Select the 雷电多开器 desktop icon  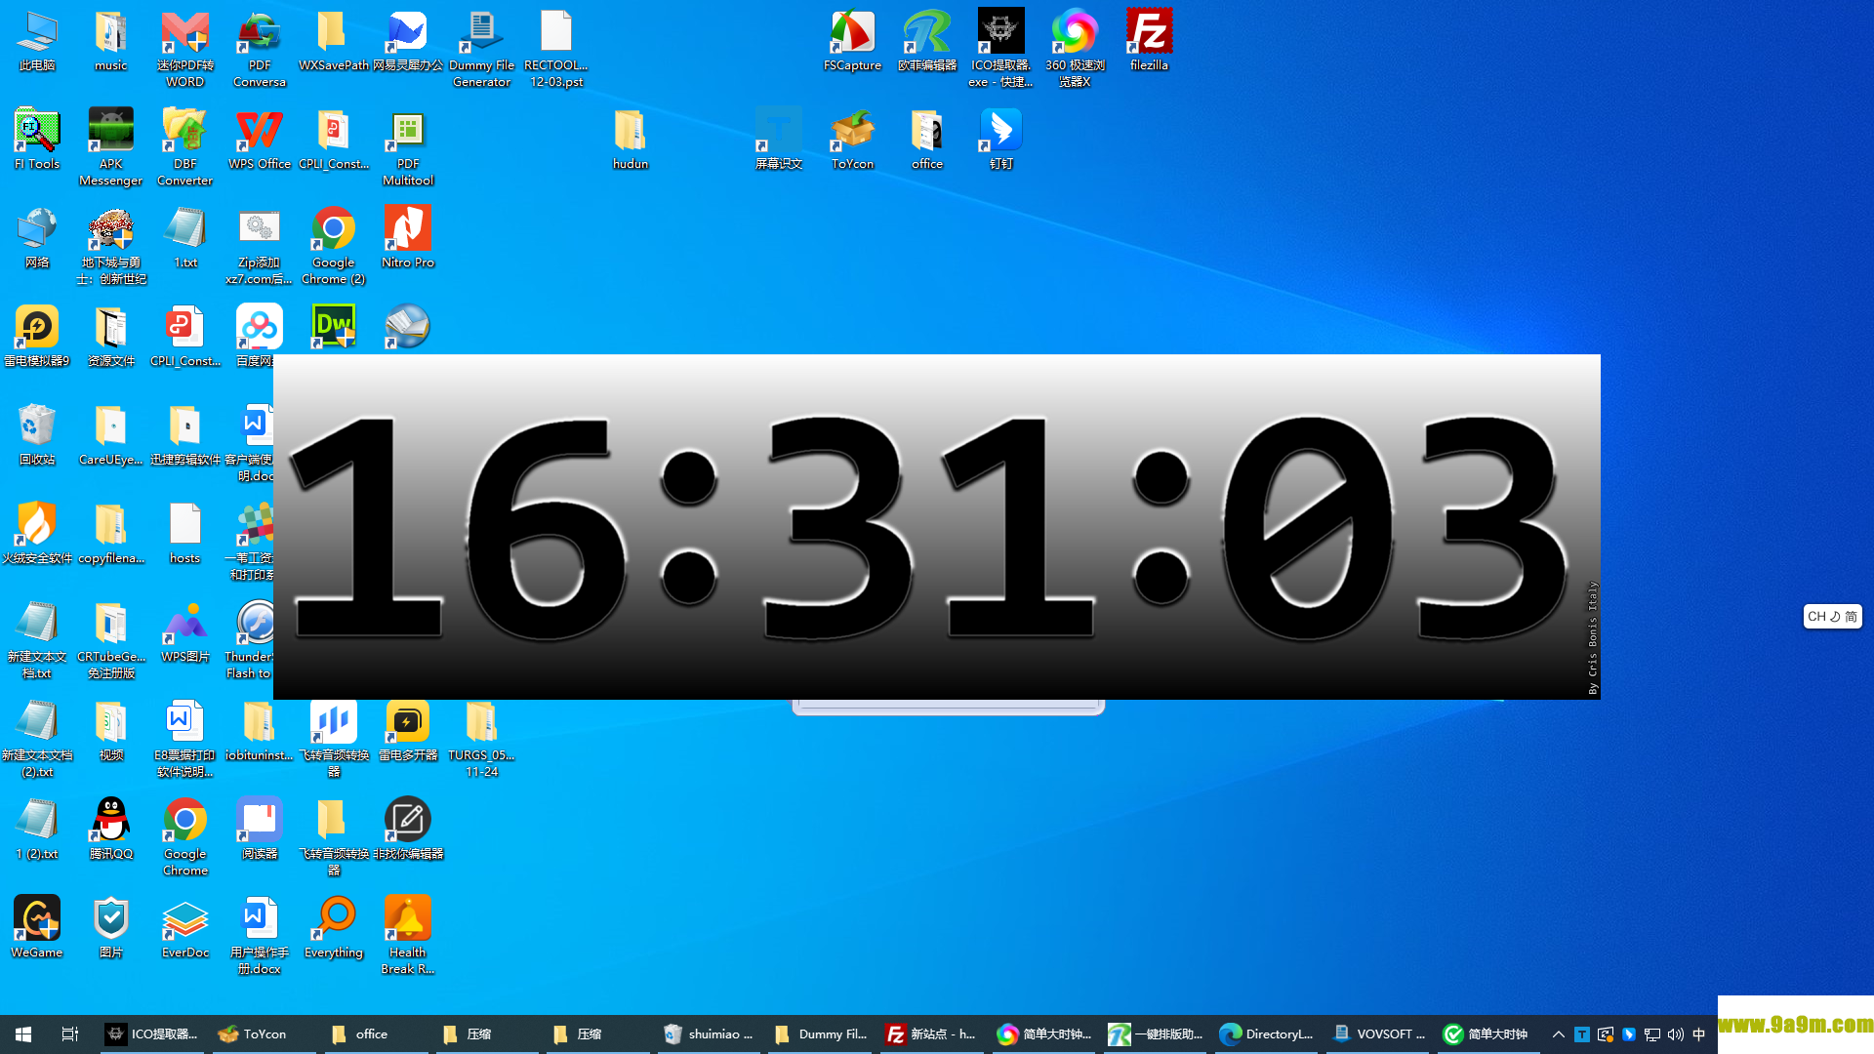[x=407, y=731]
